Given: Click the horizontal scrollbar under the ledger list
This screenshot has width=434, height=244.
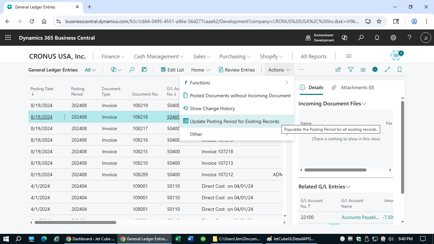Looking at the screenshot, I should [x=75, y=222].
